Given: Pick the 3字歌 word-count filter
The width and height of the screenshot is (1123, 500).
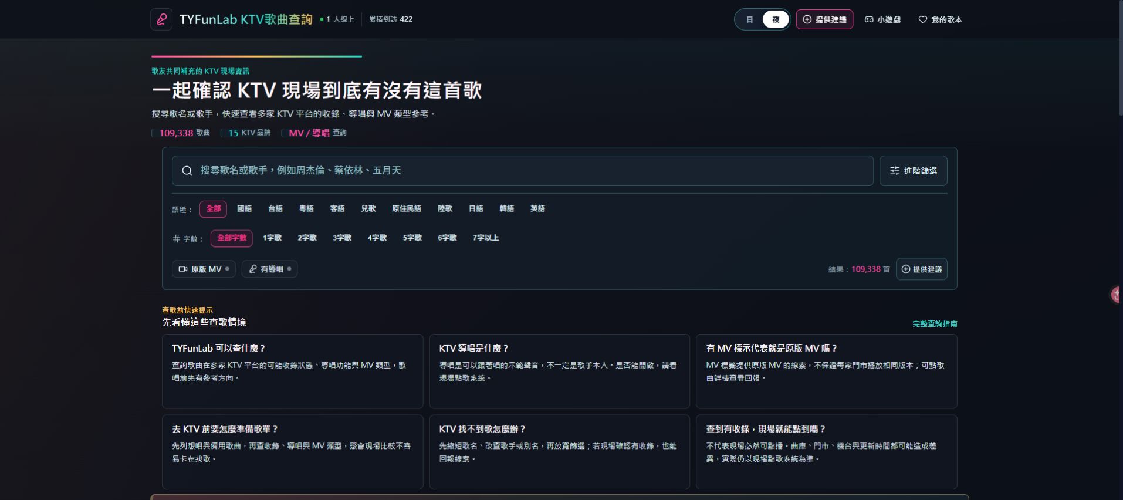Looking at the screenshot, I should click(x=342, y=238).
